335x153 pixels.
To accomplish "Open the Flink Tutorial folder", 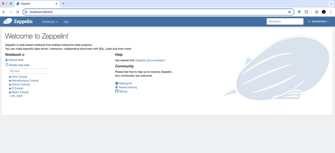I will [19, 77].
